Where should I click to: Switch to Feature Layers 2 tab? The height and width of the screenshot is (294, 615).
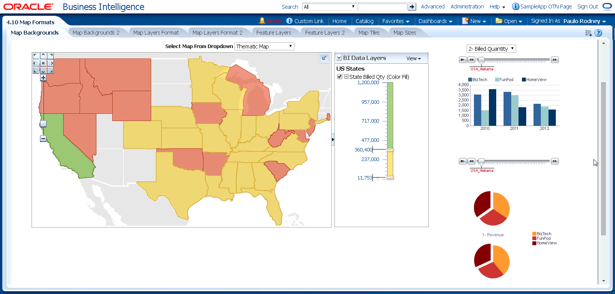pyautogui.click(x=325, y=33)
